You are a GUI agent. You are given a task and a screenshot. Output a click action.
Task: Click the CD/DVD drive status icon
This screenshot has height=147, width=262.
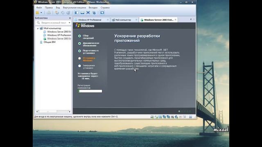point(156,117)
